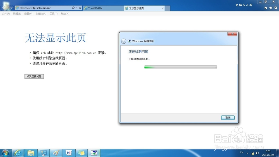
Task: Open Favorites star icon
Action: coord(271,8)
